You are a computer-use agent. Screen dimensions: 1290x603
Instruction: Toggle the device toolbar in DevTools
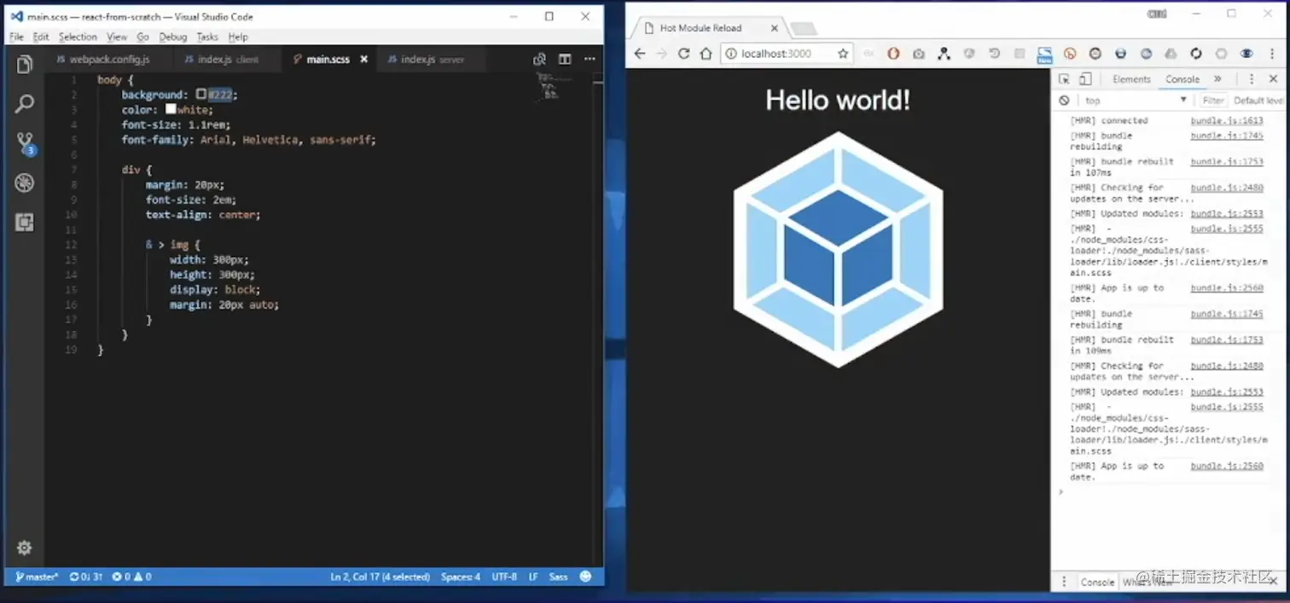[1085, 79]
